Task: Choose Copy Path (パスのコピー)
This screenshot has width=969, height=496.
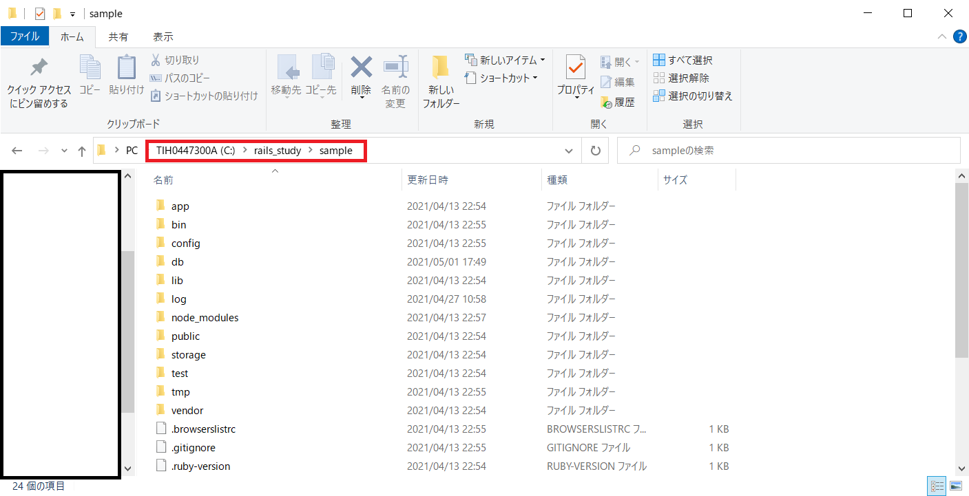Action: click(x=180, y=78)
